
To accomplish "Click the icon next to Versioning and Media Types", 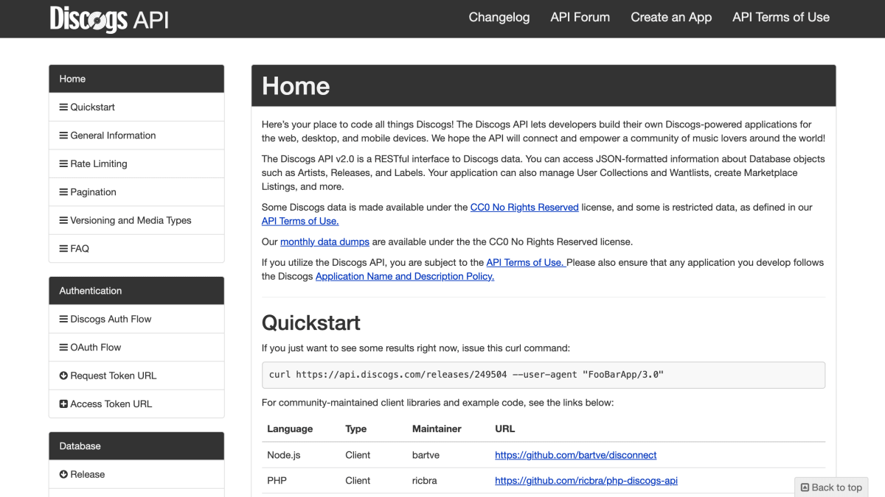I will coord(63,221).
